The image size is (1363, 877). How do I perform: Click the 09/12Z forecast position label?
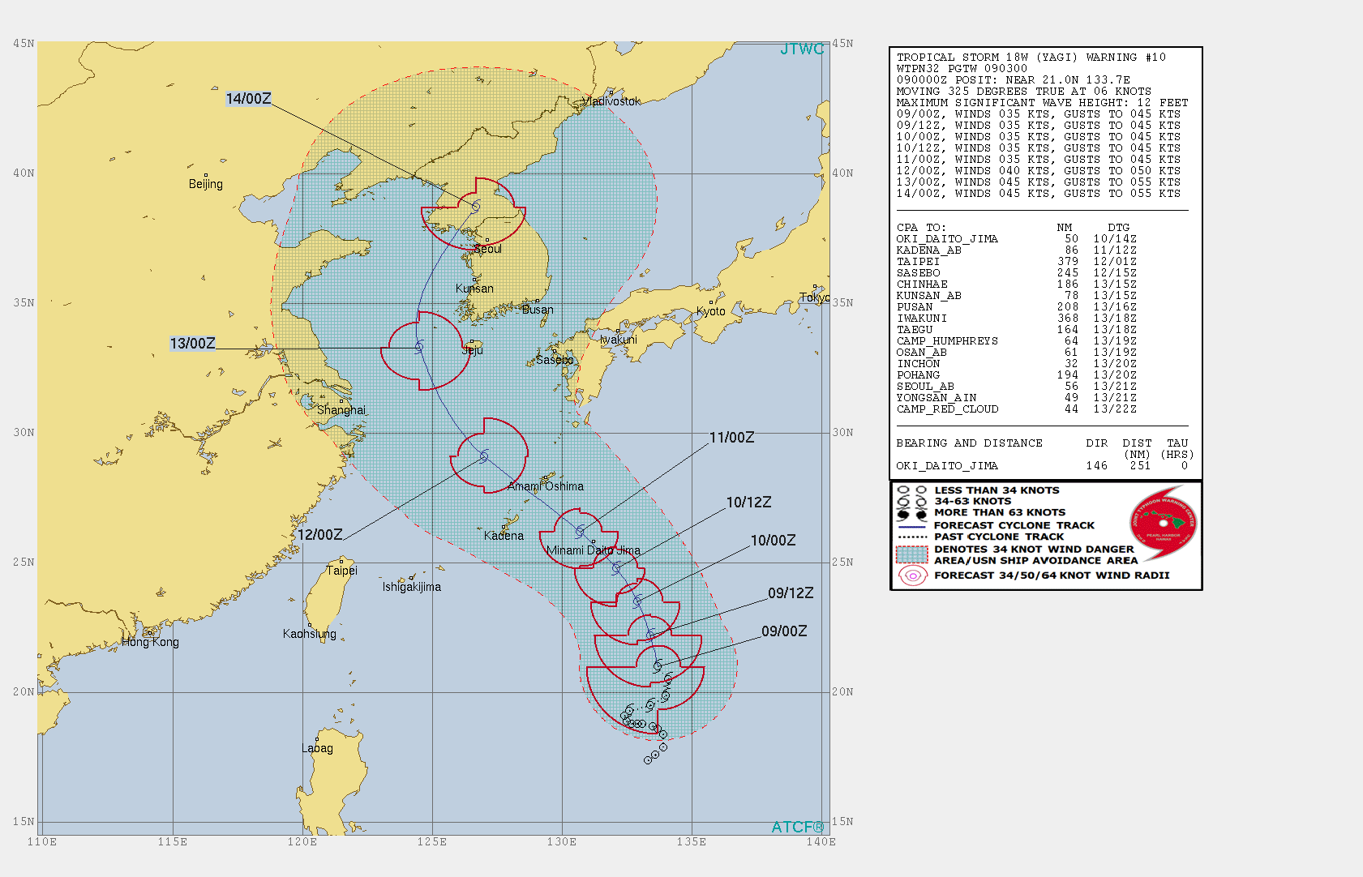pos(791,593)
